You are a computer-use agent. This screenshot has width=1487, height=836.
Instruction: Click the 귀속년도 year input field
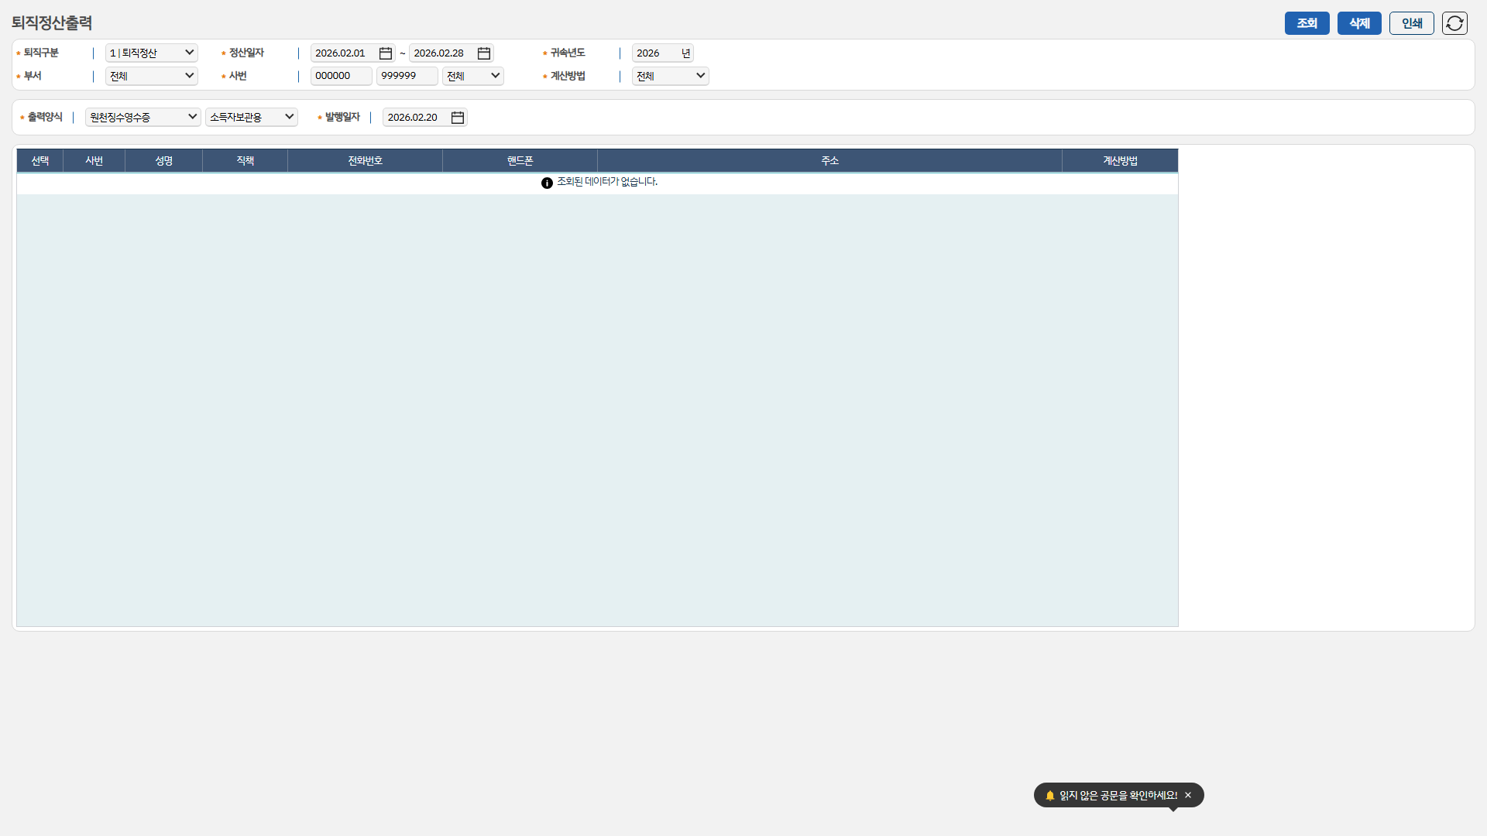pos(655,53)
